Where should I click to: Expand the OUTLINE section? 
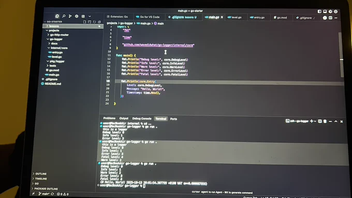click(39, 174)
